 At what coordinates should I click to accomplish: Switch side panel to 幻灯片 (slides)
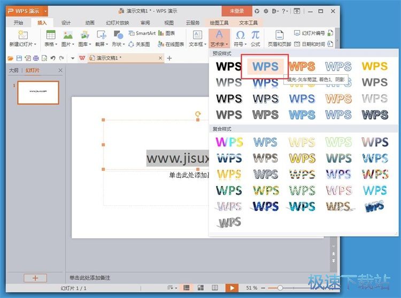(32, 70)
